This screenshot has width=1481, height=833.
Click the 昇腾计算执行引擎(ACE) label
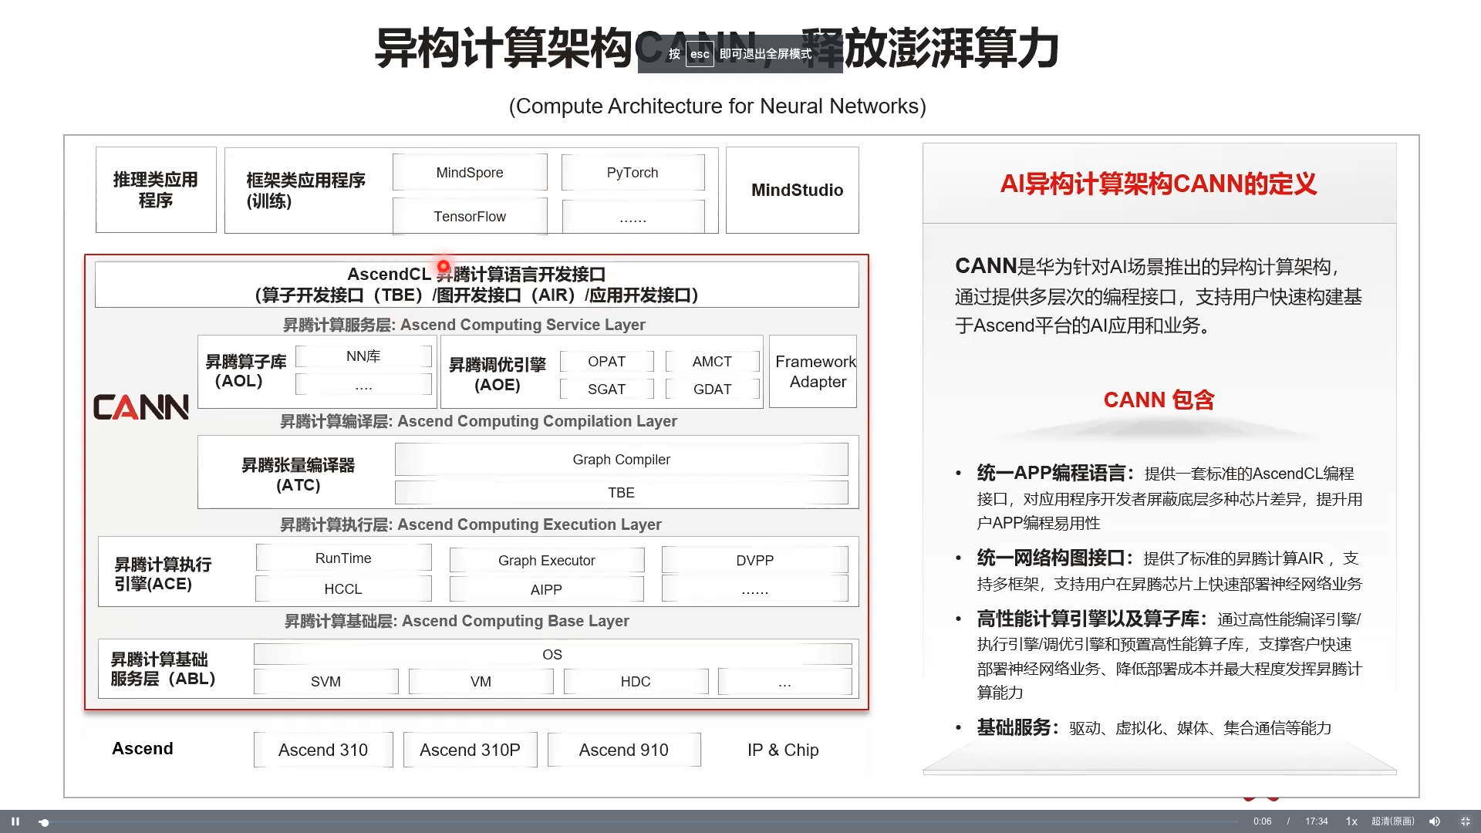(x=163, y=575)
